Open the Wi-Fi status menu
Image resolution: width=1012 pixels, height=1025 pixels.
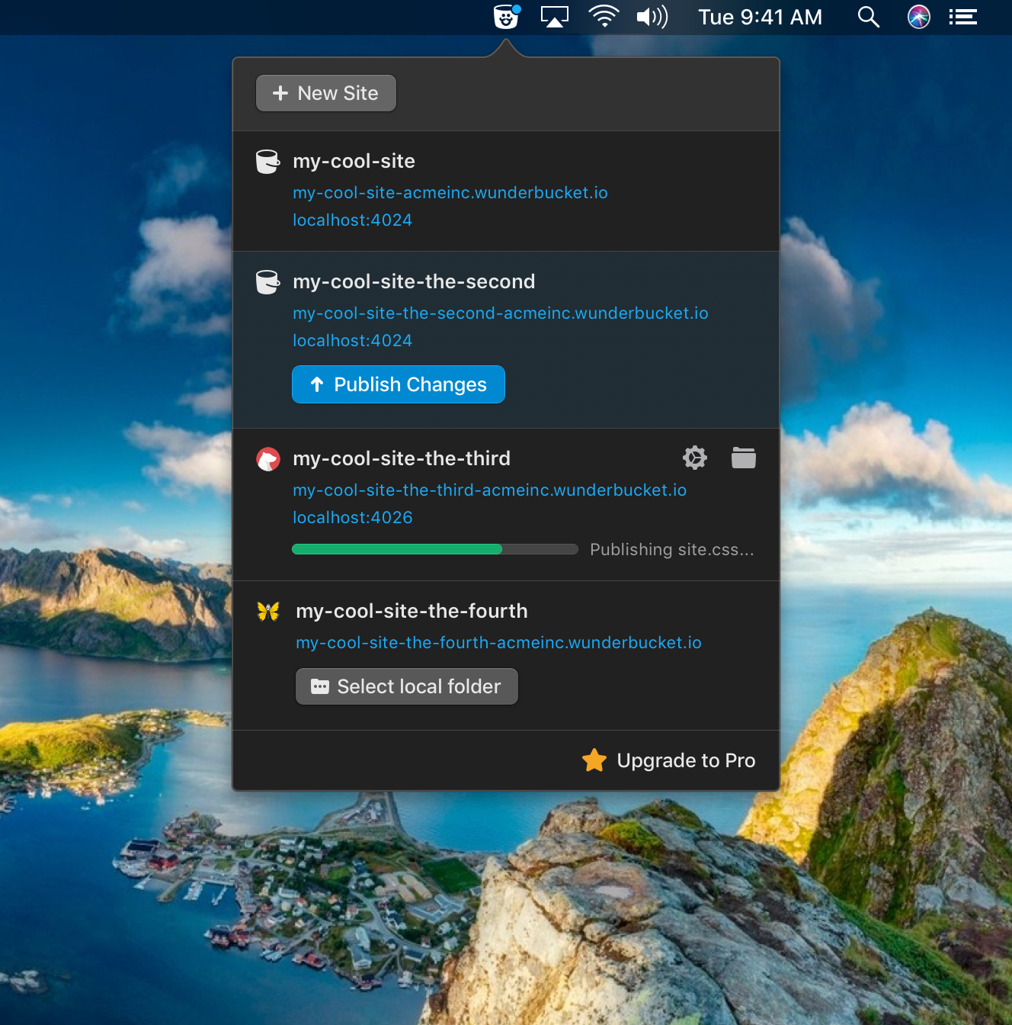[604, 17]
